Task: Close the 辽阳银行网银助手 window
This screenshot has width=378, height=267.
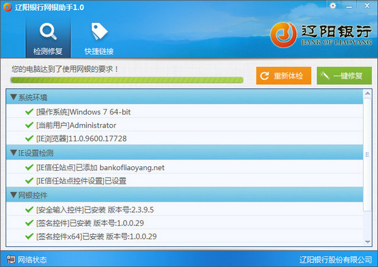Action: tap(367, 6)
